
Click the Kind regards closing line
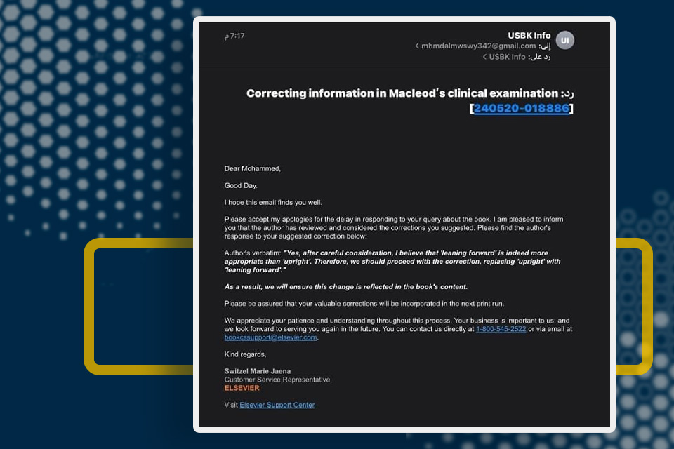point(245,354)
